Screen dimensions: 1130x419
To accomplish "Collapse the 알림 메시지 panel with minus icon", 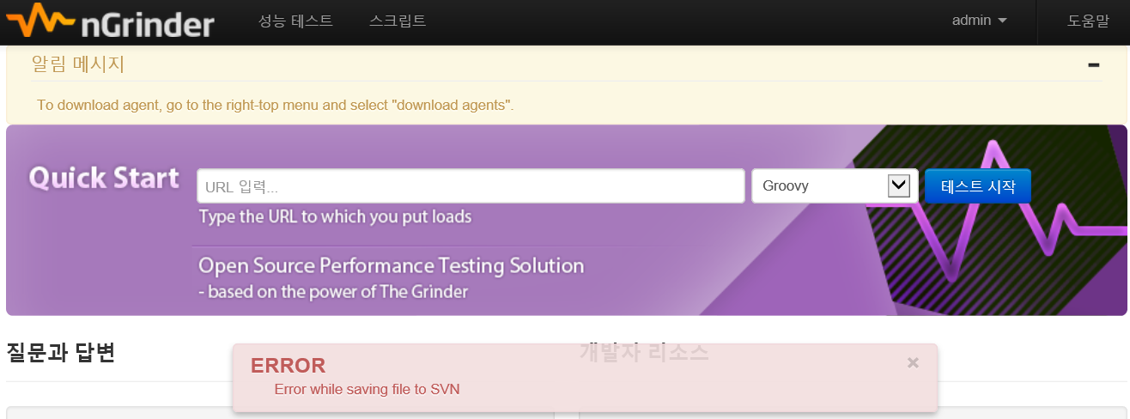I will pyautogui.click(x=1093, y=64).
